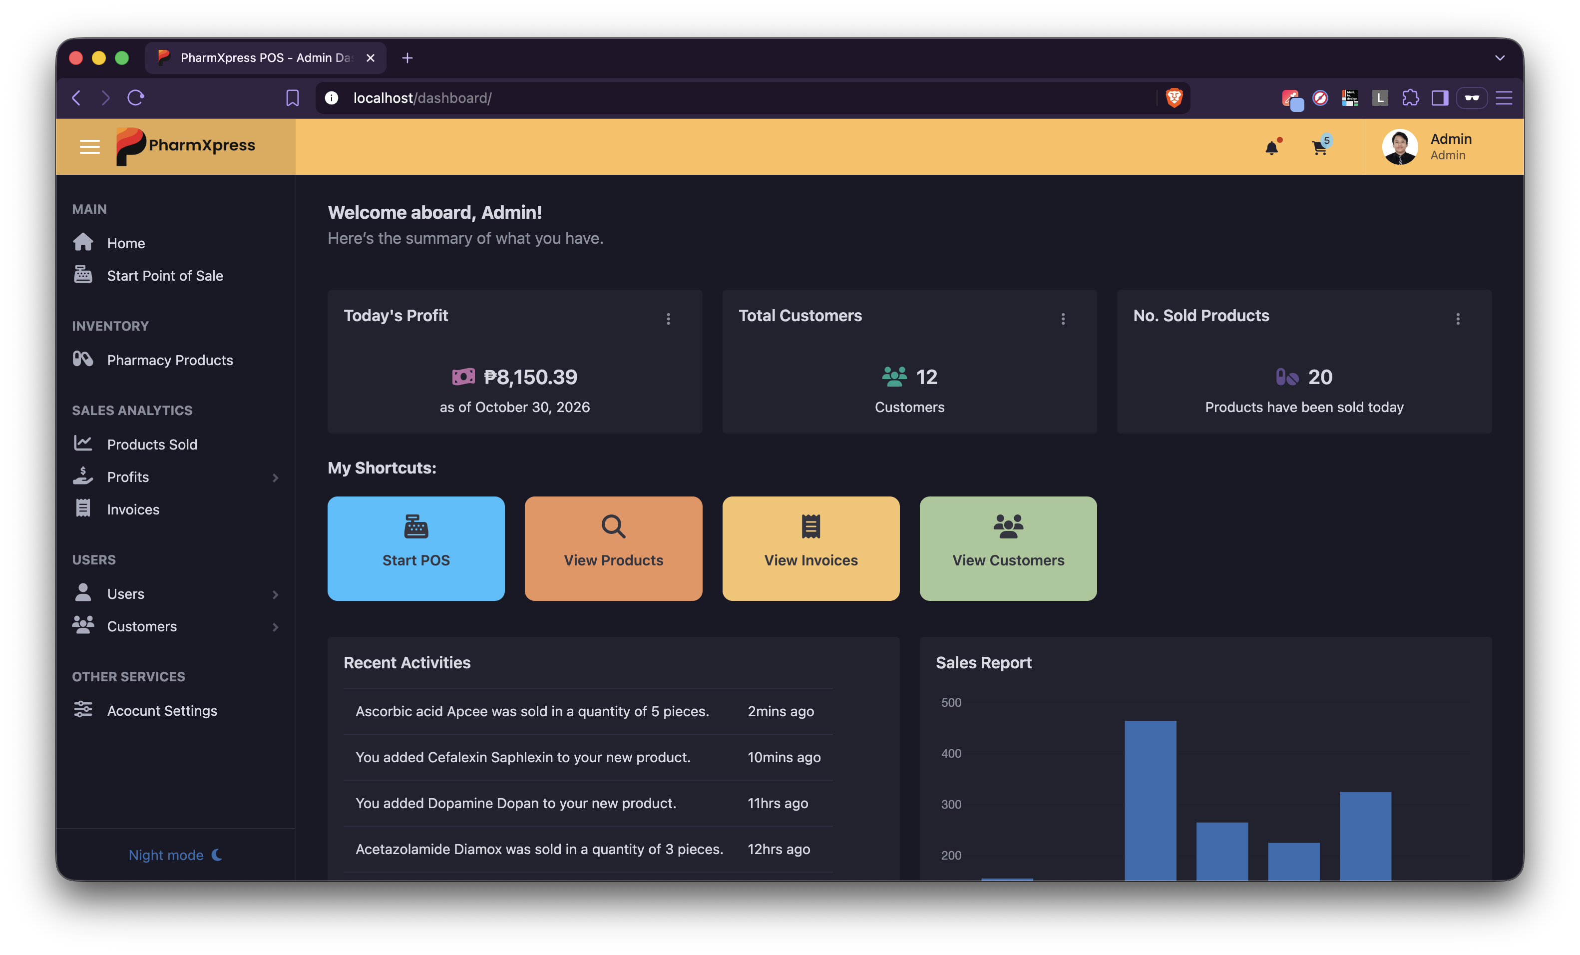This screenshot has height=955, width=1580.
Task: Click the people icon beside 12 customers
Action: pyautogui.click(x=894, y=377)
